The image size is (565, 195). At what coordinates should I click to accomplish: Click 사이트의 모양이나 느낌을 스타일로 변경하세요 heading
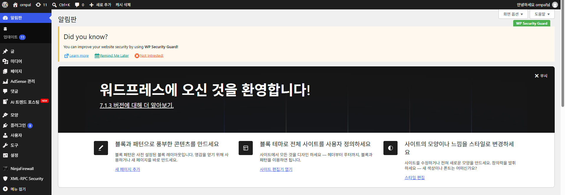pos(459,148)
